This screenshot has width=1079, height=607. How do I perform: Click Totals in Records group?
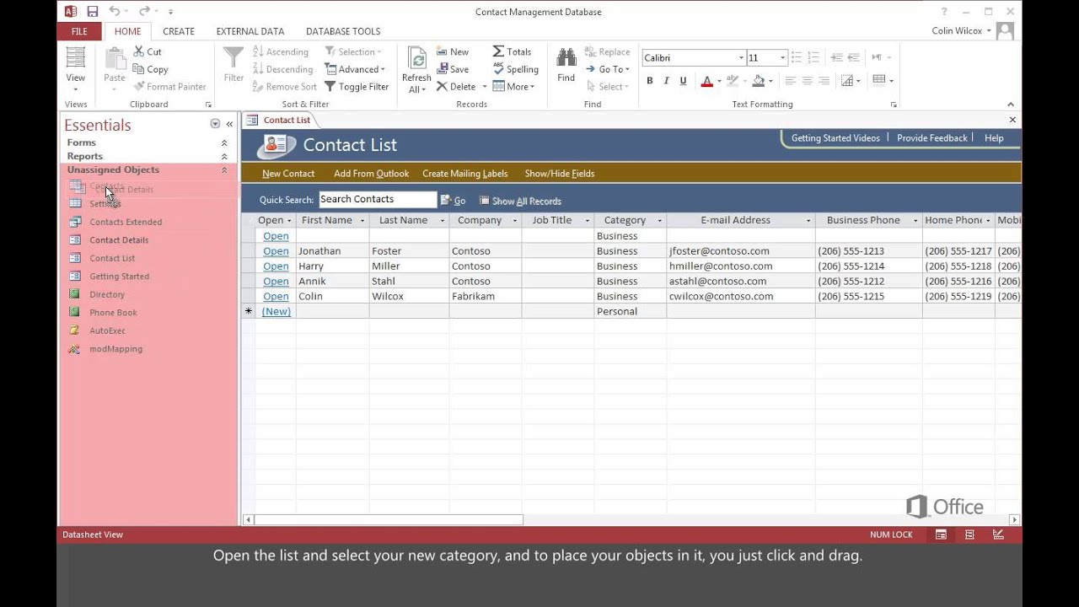[513, 51]
